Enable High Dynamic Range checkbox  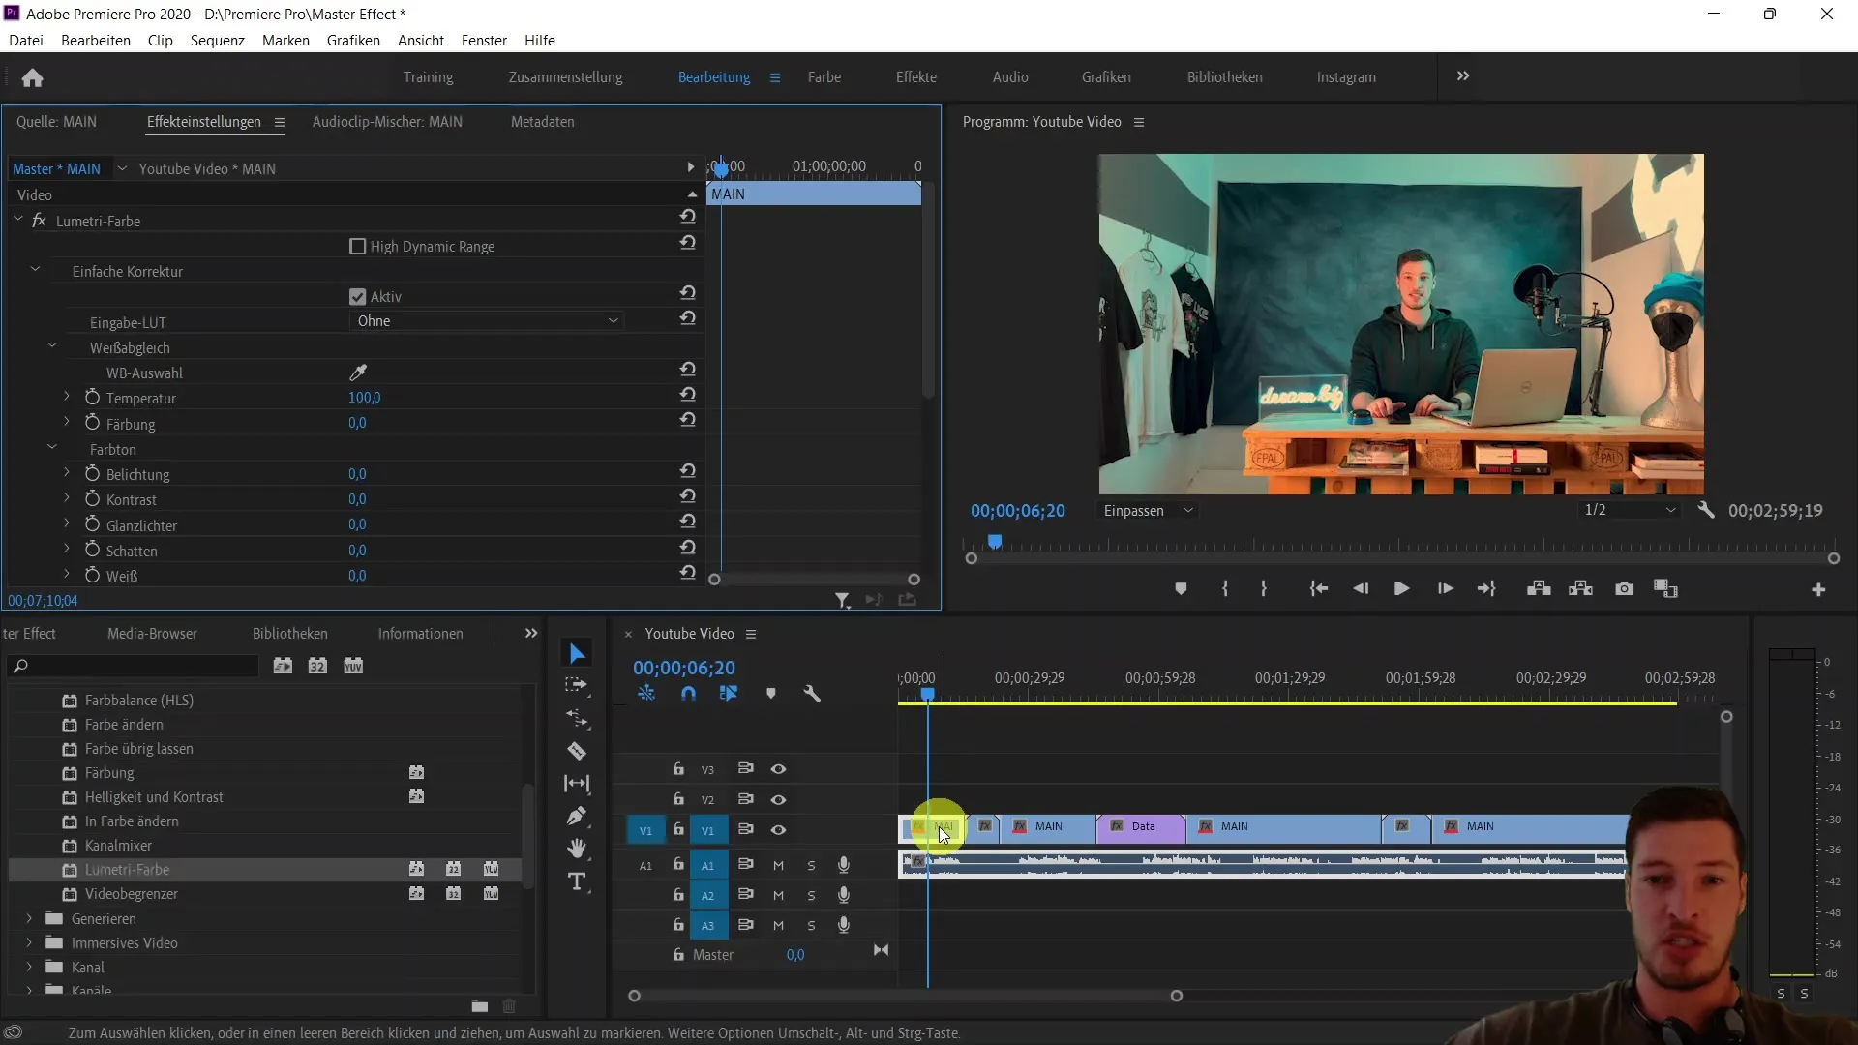[357, 247]
